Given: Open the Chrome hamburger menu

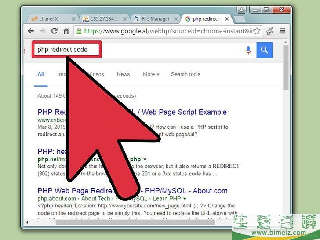Looking at the screenshot, I should pos(283,31).
